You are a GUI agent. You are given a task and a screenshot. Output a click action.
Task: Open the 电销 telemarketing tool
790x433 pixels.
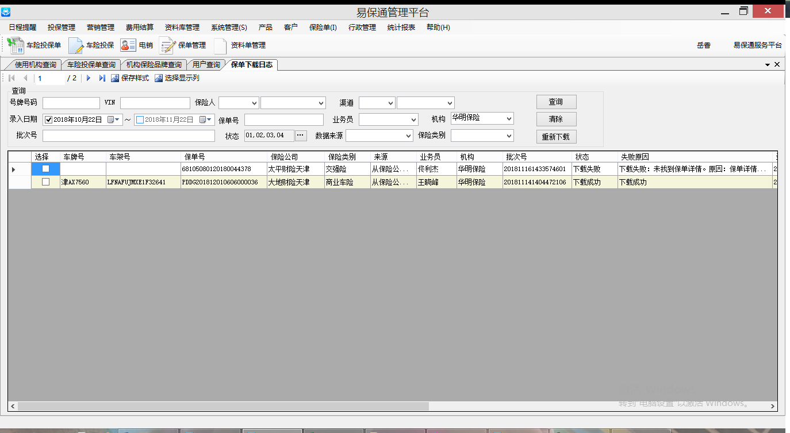137,45
